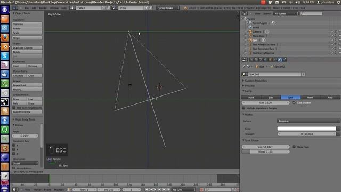341x192 pixels.
Task: Open the Cycles Render engine dropdown
Action: 168,8
